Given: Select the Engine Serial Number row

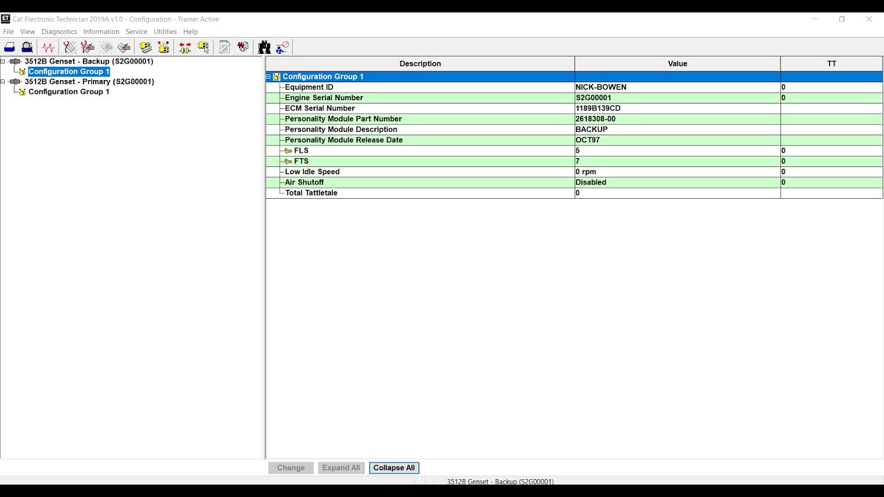Looking at the screenshot, I should (x=574, y=98).
